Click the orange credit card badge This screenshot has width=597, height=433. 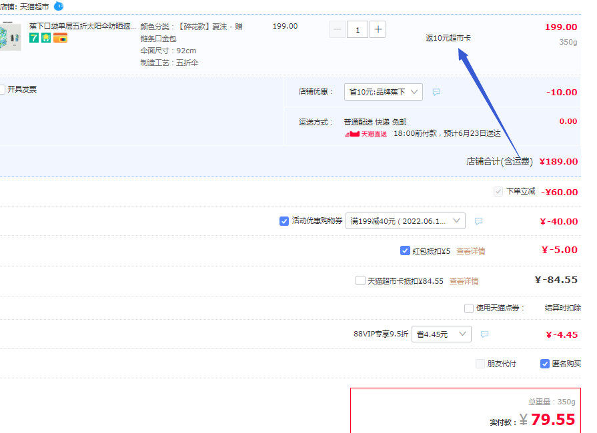(x=60, y=38)
